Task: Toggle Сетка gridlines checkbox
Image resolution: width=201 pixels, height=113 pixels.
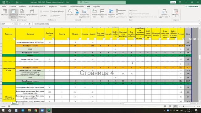Action: coord(43,16)
